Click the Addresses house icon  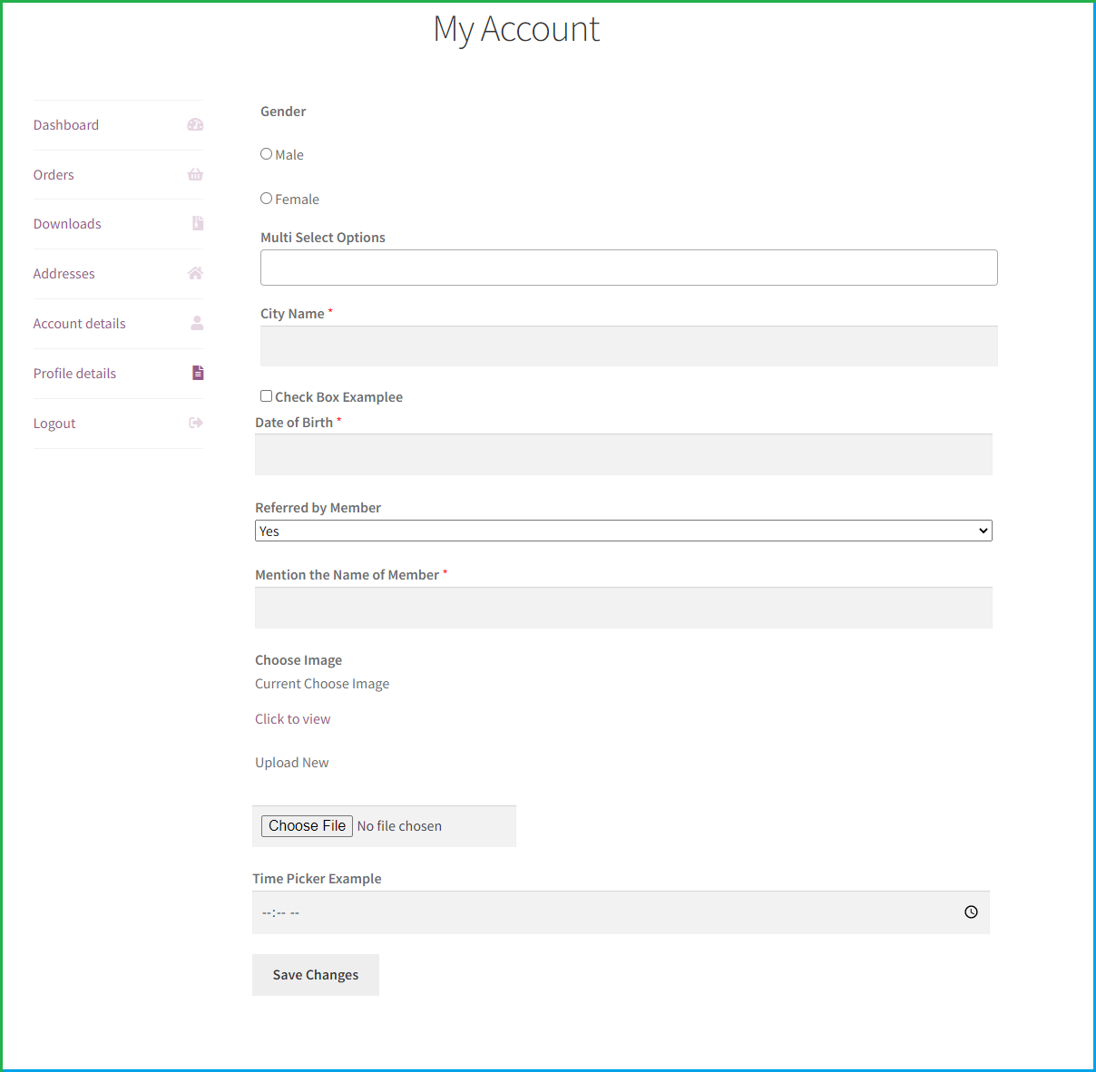tap(195, 274)
